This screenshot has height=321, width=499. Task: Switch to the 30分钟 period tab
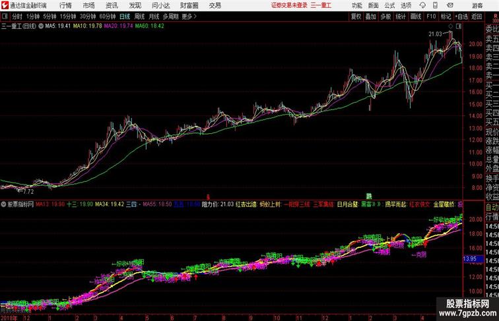[x=88, y=16]
